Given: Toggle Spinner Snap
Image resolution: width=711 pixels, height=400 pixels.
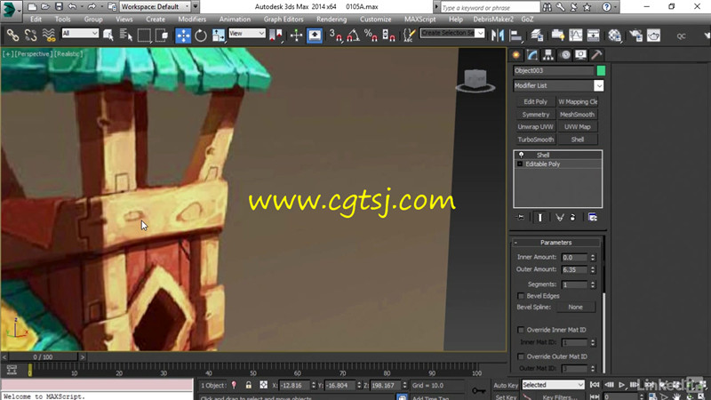Looking at the screenshot, I should [x=388, y=36].
